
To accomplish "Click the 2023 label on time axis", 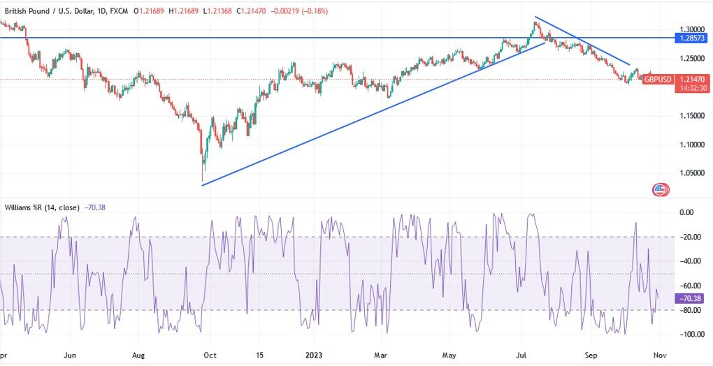I will click(315, 356).
